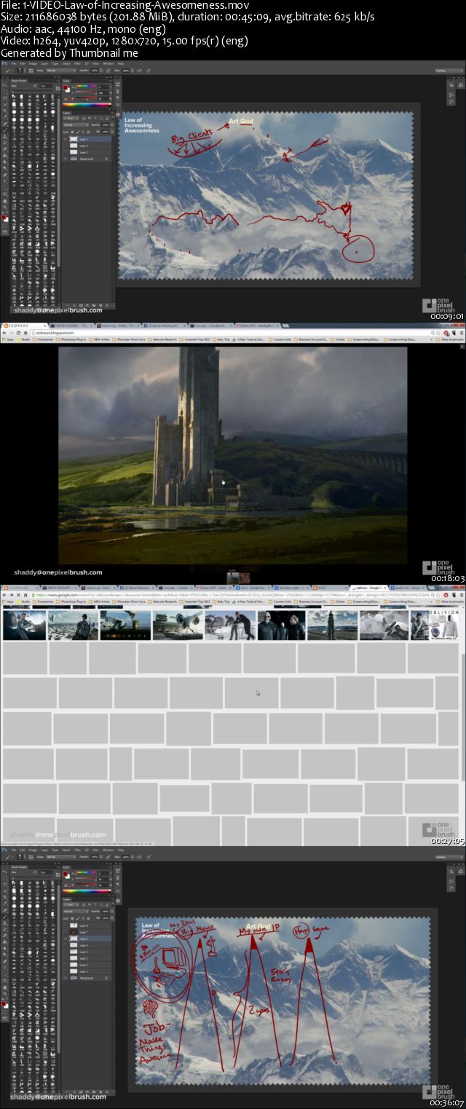Toggle Background layer eye in the first frame
This screenshot has width=466, height=1109.
(65, 159)
